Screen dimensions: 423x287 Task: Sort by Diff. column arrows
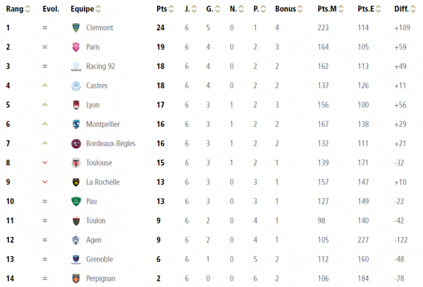(x=412, y=9)
